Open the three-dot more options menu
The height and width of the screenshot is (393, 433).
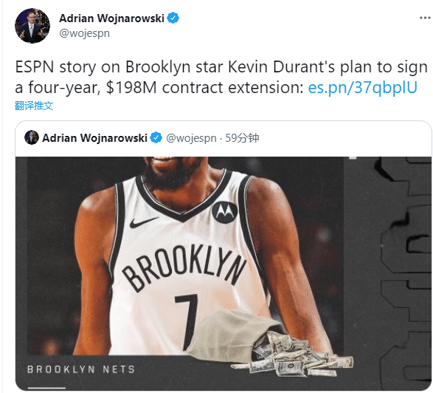point(425,18)
